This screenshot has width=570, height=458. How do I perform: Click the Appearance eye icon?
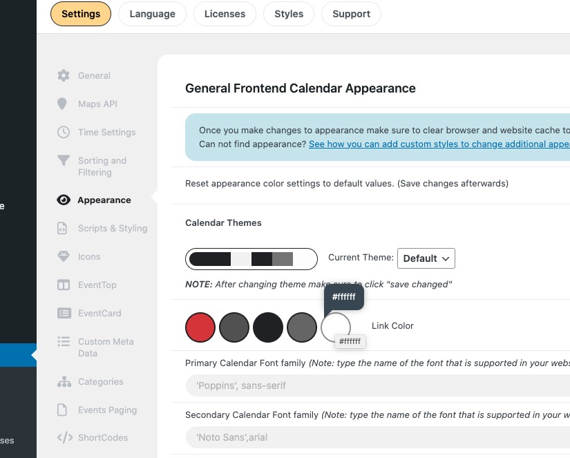point(64,200)
